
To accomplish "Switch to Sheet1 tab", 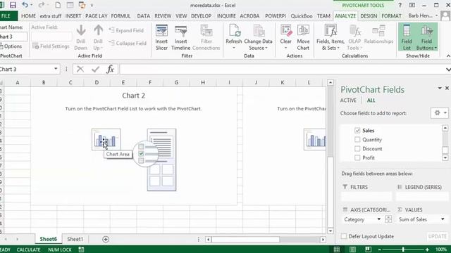I will pyautogui.click(x=75, y=239).
